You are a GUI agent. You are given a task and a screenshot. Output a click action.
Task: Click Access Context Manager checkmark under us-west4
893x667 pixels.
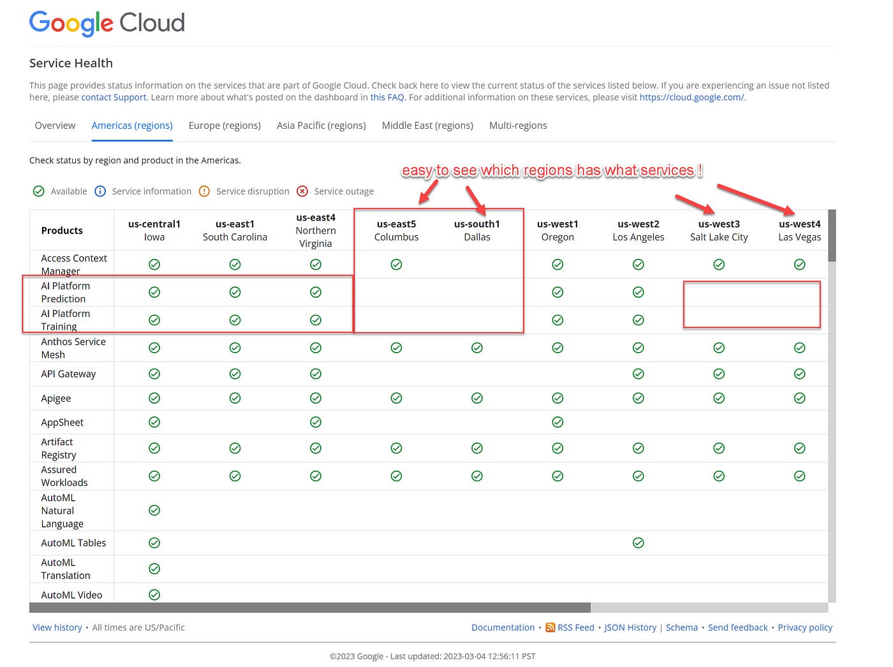[x=800, y=265]
